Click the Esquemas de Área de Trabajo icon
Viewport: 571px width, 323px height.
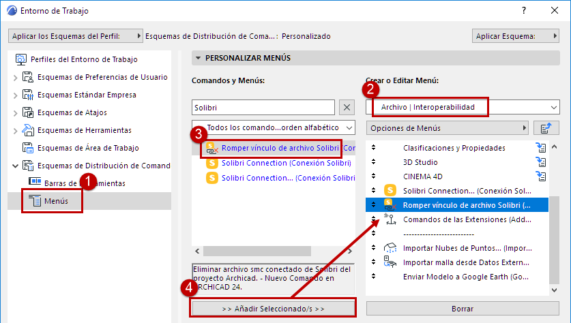click(28, 148)
